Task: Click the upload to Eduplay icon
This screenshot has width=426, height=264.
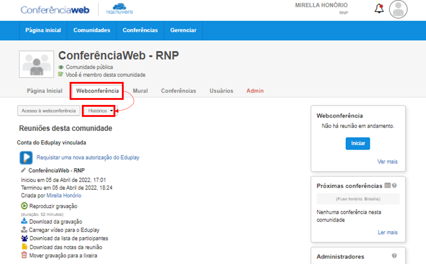Action: tap(24, 229)
